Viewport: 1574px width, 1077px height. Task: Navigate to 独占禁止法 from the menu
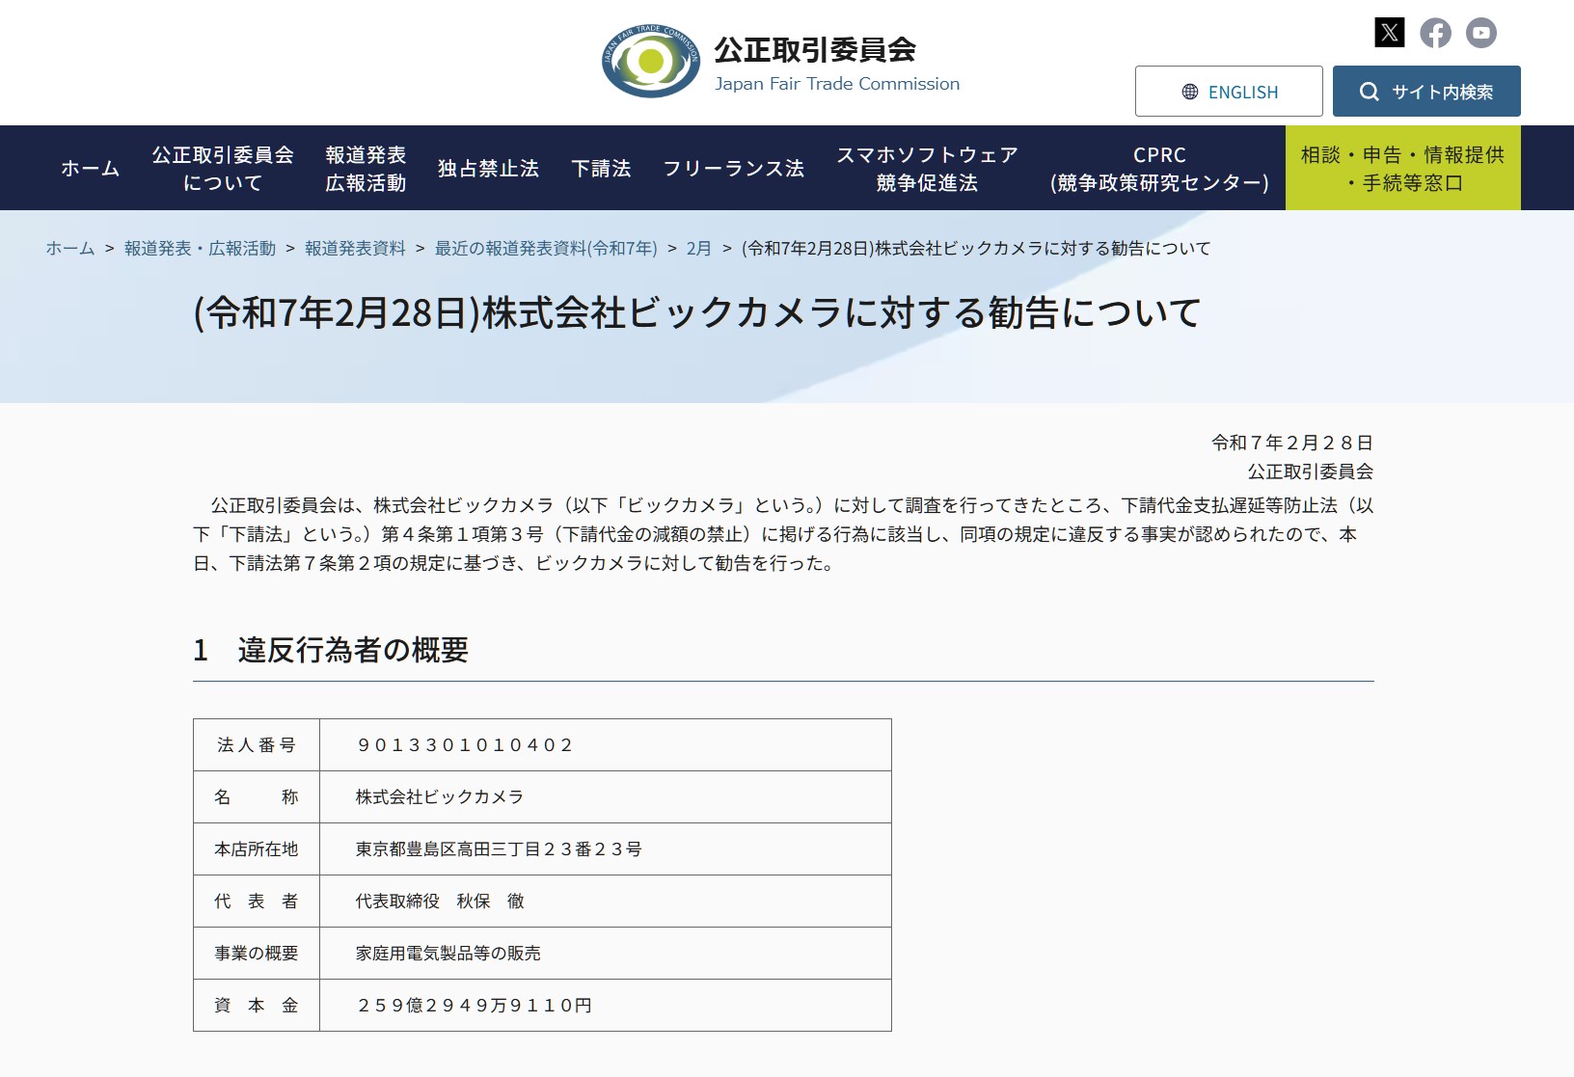(x=488, y=167)
